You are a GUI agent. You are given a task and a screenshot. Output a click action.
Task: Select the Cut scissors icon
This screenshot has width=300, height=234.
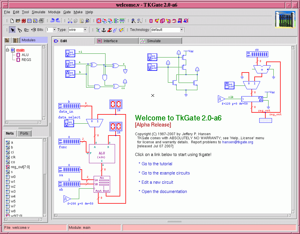pos(70,21)
